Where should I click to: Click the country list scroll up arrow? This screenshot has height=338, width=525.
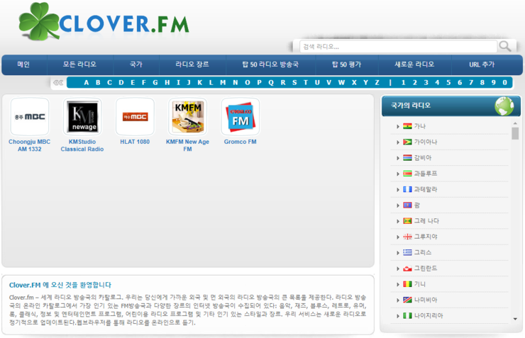pos(515,124)
